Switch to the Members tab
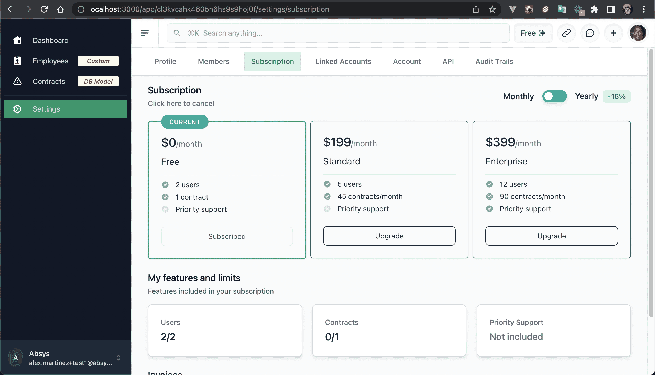Viewport: 655px width, 375px height. (214, 61)
